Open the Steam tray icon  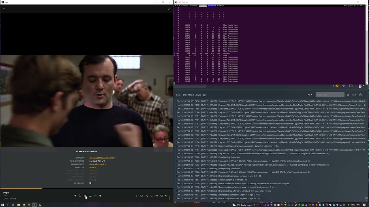point(295,205)
